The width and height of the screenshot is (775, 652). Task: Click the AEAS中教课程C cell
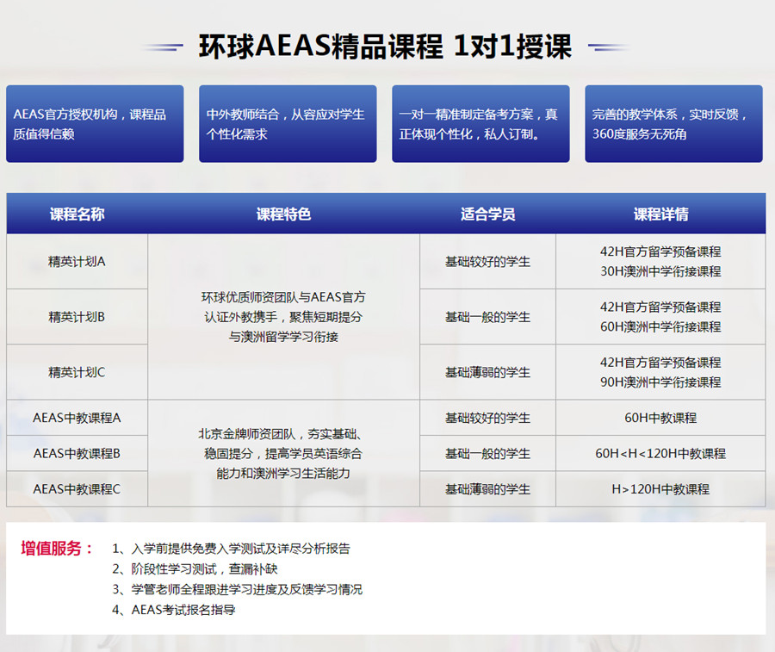click(77, 489)
